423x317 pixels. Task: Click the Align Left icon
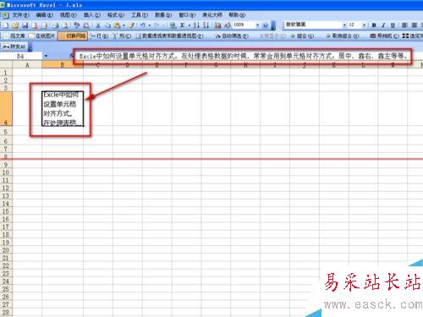click(x=404, y=25)
